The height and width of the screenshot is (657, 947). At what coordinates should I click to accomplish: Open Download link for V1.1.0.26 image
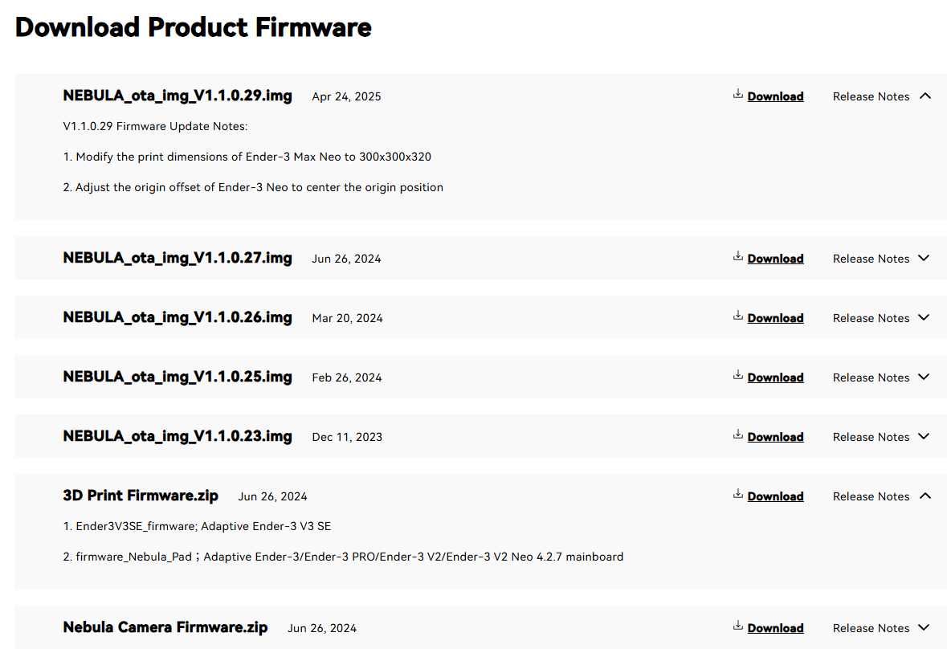click(775, 318)
